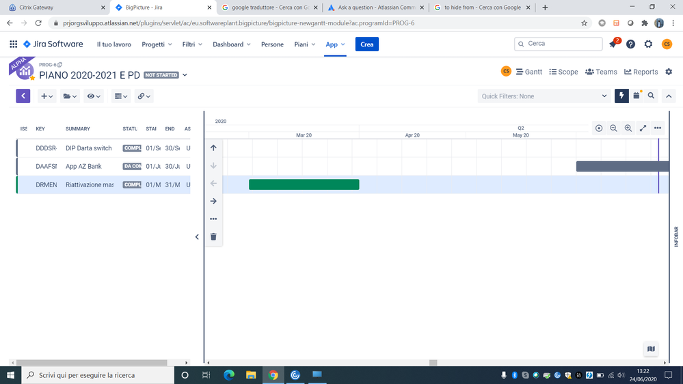Open task more actions ellipsis
This screenshot has width=683, height=384.
(213, 219)
